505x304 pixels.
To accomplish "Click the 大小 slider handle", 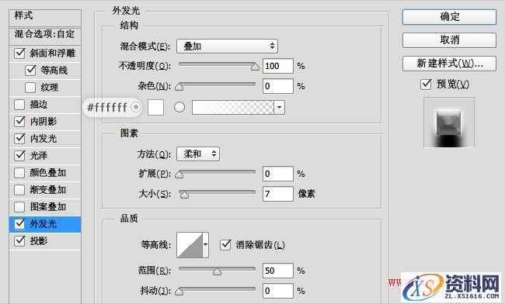I will click(x=184, y=195).
